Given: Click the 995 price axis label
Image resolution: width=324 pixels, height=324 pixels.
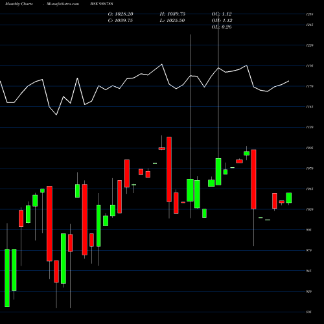Looking at the screenshot, I should pos(309,230).
